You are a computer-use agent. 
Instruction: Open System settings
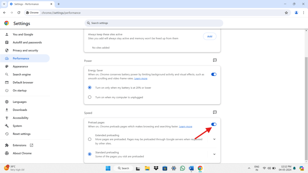[25, 126]
